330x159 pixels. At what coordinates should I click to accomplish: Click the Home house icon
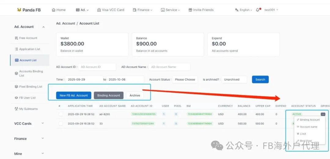click(53, 10)
